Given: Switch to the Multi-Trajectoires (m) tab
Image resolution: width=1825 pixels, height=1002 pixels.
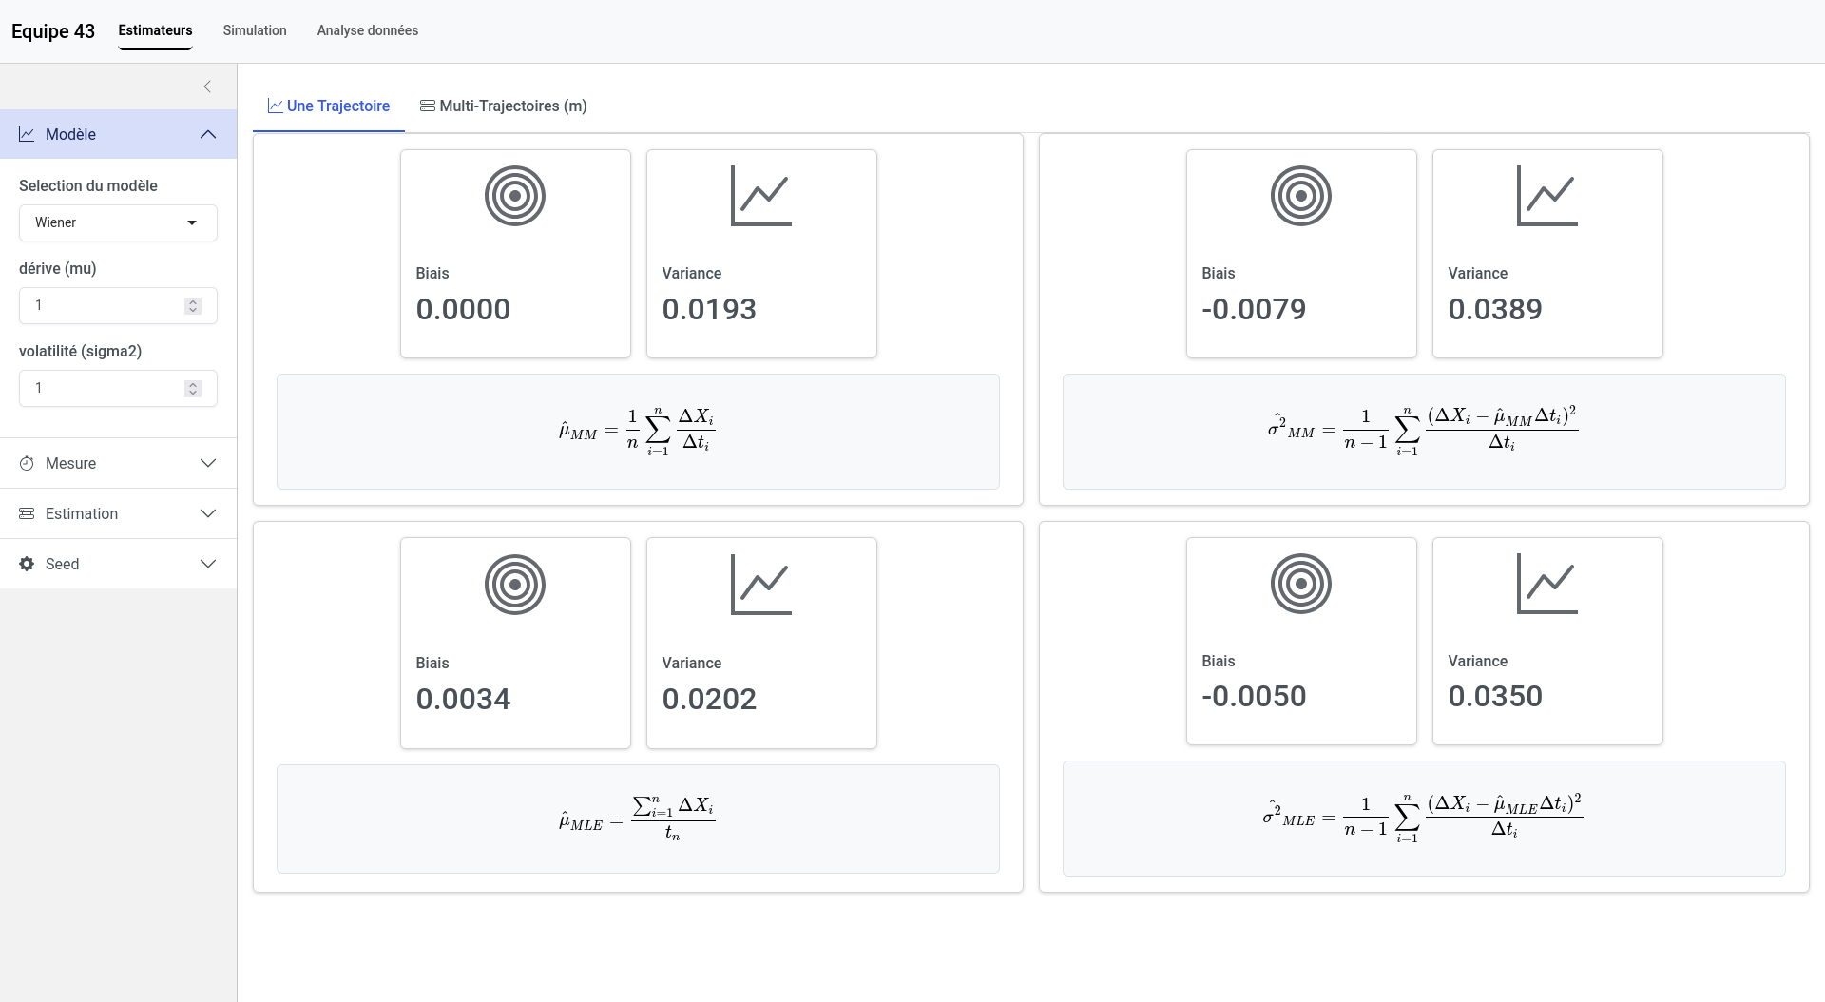Looking at the screenshot, I should point(504,106).
